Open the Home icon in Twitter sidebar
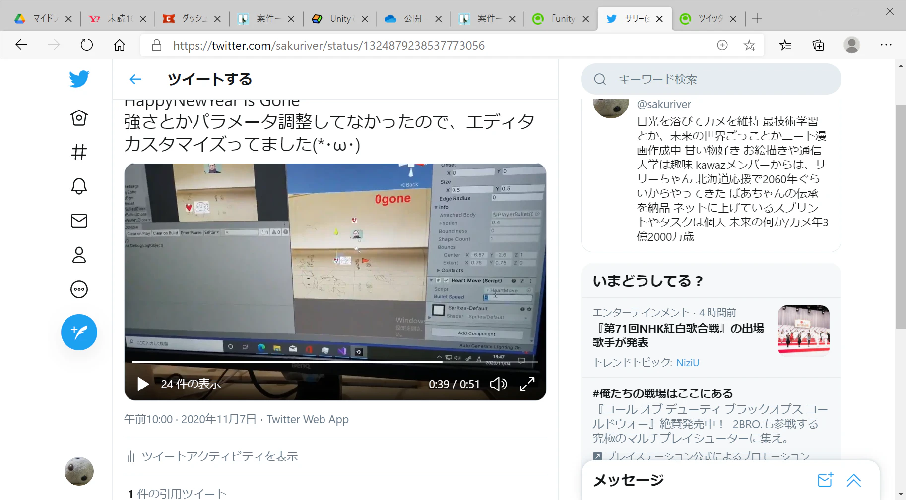906x500 pixels. tap(79, 118)
